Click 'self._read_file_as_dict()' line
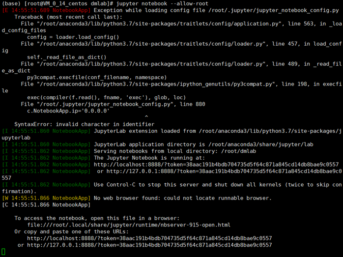 [67, 57]
